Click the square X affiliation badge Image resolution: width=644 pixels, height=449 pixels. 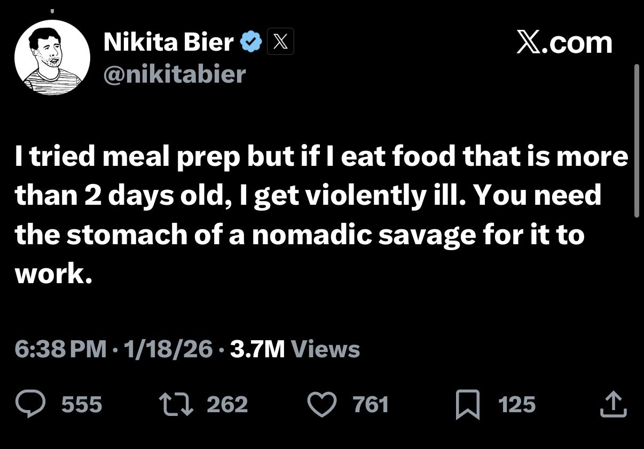[279, 43]
